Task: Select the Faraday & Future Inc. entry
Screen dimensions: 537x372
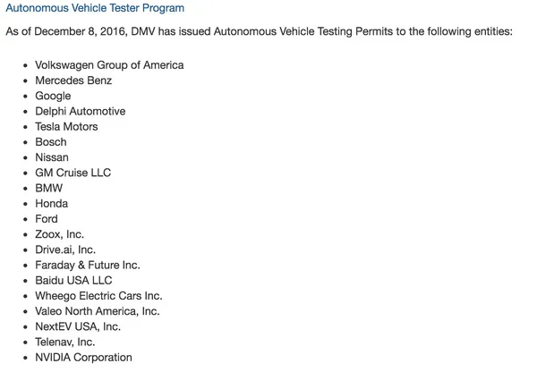Action: [88, 266]
